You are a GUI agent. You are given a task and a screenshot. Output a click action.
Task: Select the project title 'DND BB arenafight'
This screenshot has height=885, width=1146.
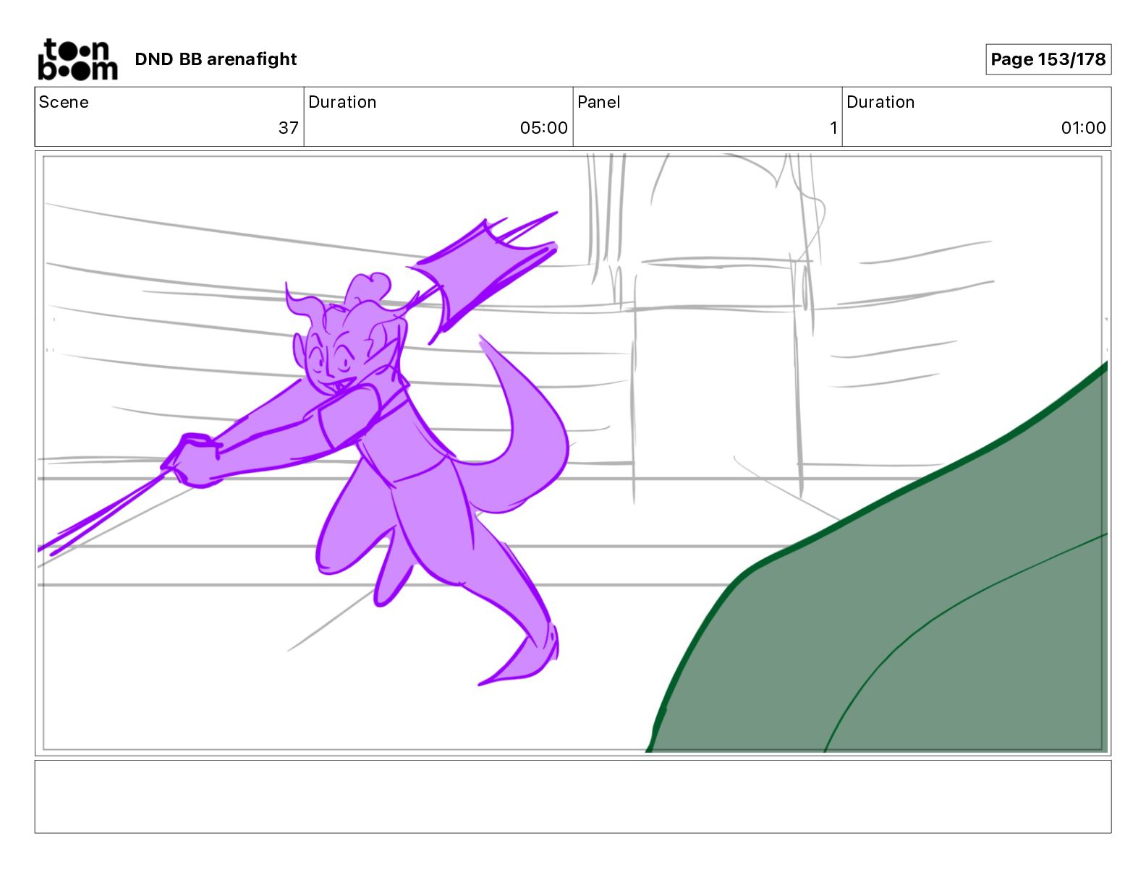pos(216,59)
